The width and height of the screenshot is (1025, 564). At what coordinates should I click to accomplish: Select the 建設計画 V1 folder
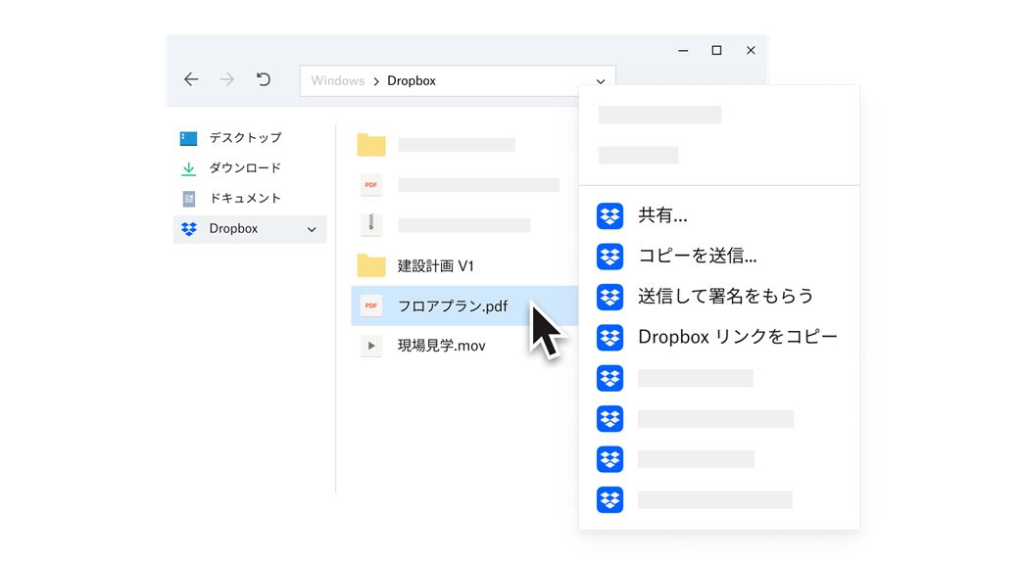[x=435, y=266]
